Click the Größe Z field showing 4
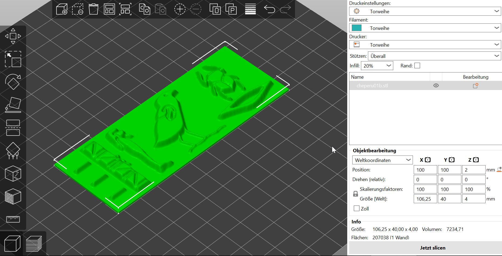 click(474, 199)
